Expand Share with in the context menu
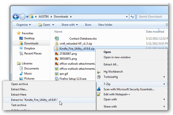This screenshot has width=173, height=115. 132,107
